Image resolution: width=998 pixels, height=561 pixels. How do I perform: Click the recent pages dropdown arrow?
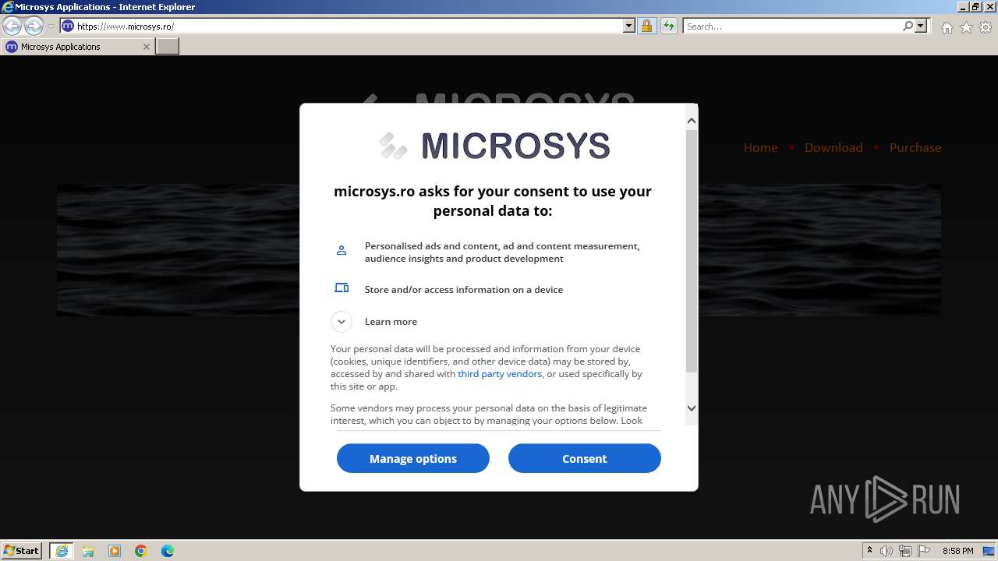(51, 26)
